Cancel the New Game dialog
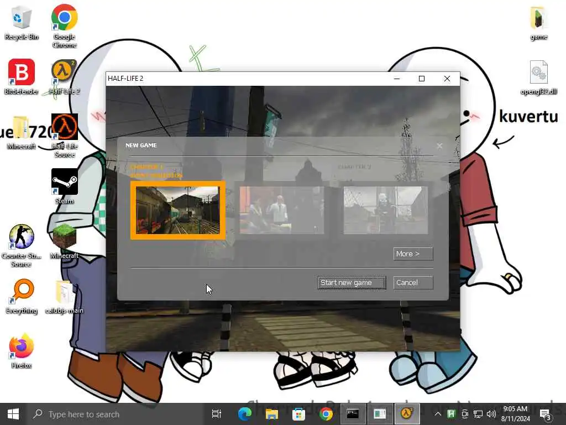 click(413, 283)
